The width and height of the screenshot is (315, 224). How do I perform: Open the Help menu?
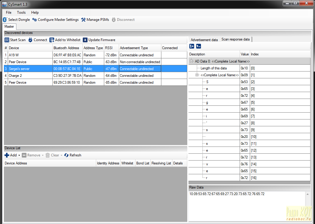pyautogui.click(x=35, y=13)
